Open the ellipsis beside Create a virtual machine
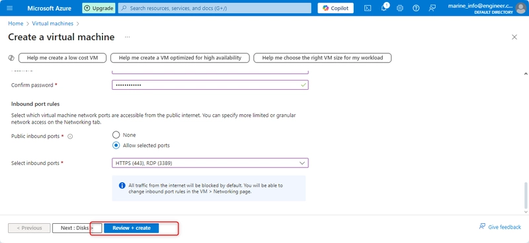Image resolution: width=529 pixels, height=243 pixels. tap(127, 37)
